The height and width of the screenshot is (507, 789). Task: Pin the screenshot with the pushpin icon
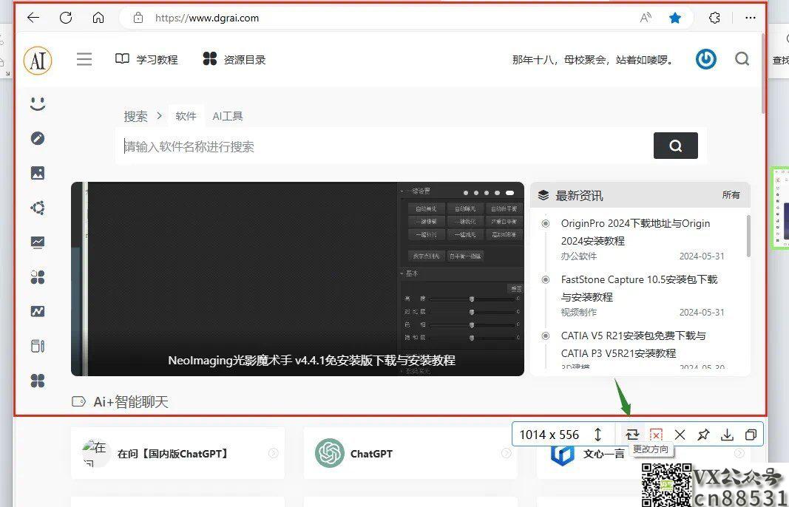703,435
